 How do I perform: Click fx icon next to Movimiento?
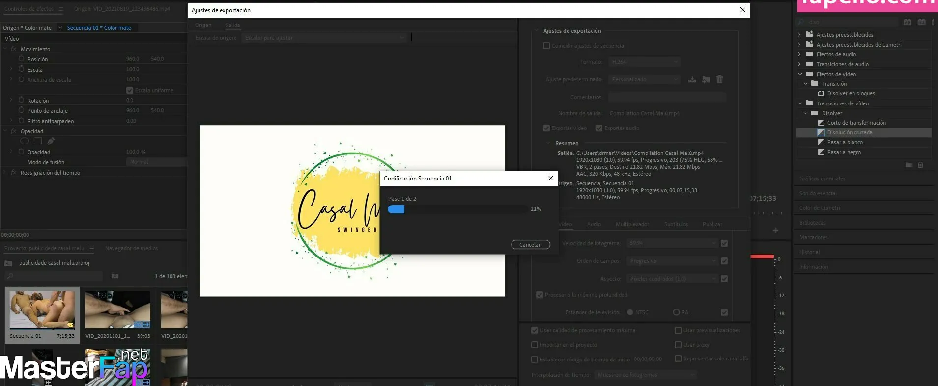pos(14,49)
